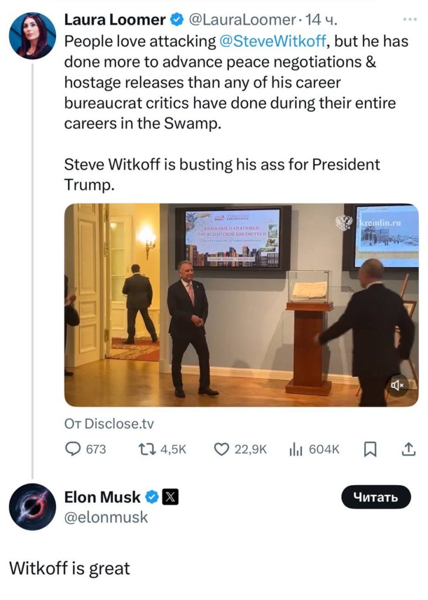Click the X affiliation badge

click(x=169, y=497)
